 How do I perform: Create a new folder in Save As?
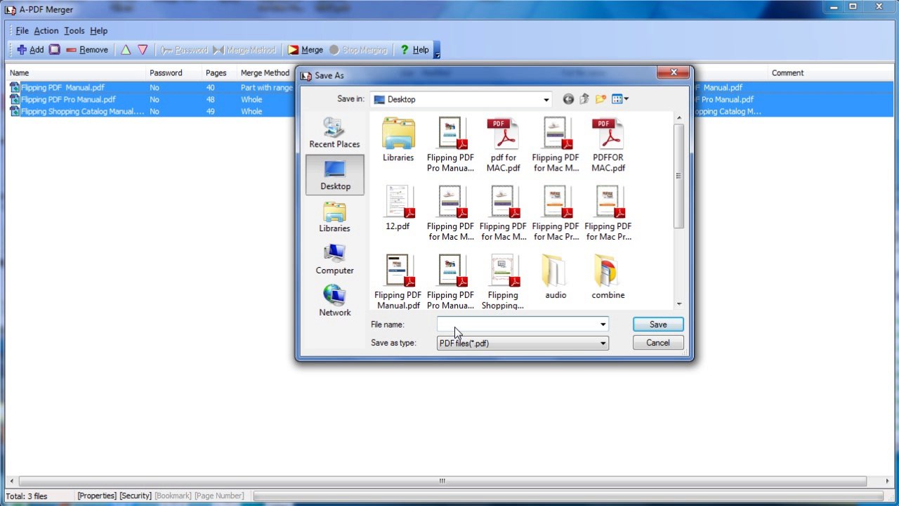pos(601,99)
